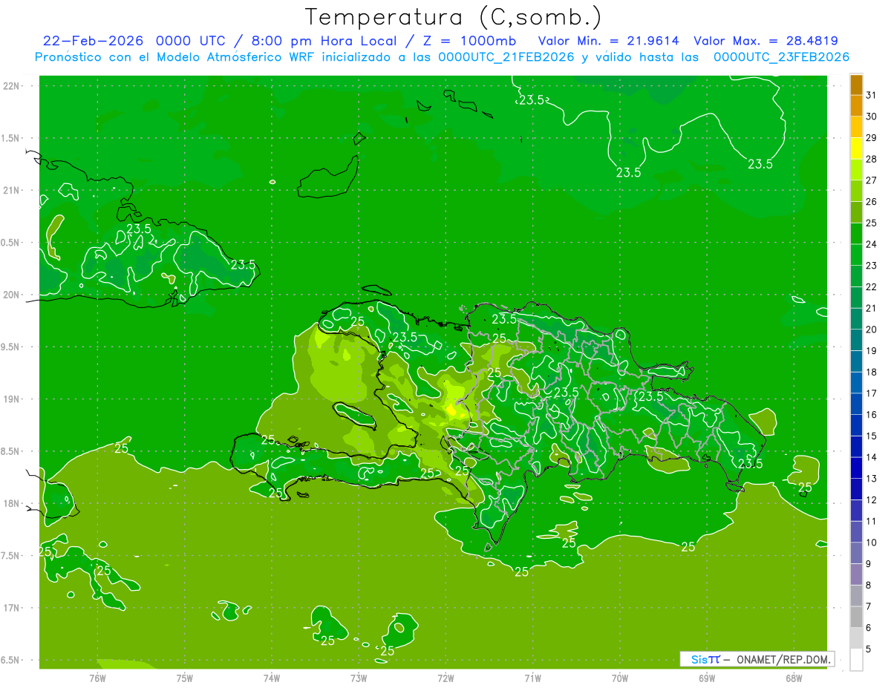891x688 pixels.
Task: Select the "Valor Max. = 28.4819" readout
Action: 766,41
